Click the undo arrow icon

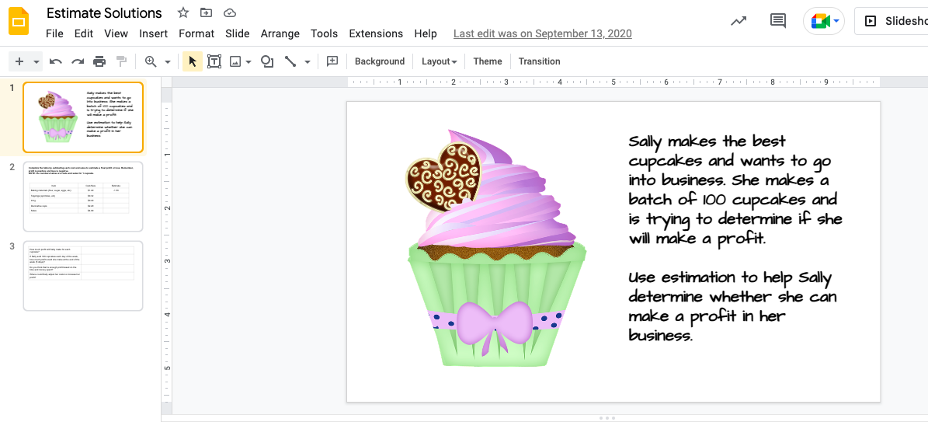coord(56,61)
